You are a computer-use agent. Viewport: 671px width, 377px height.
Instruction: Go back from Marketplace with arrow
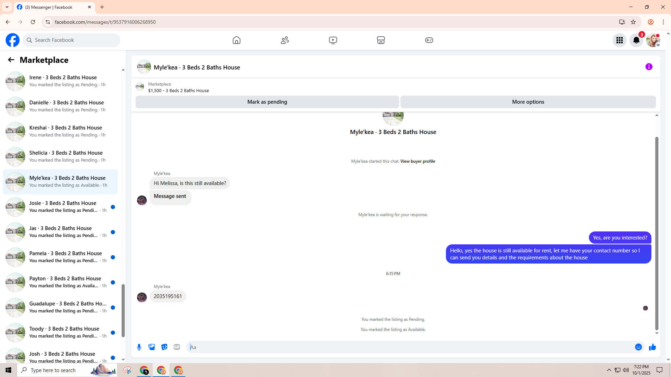(11, 60)
